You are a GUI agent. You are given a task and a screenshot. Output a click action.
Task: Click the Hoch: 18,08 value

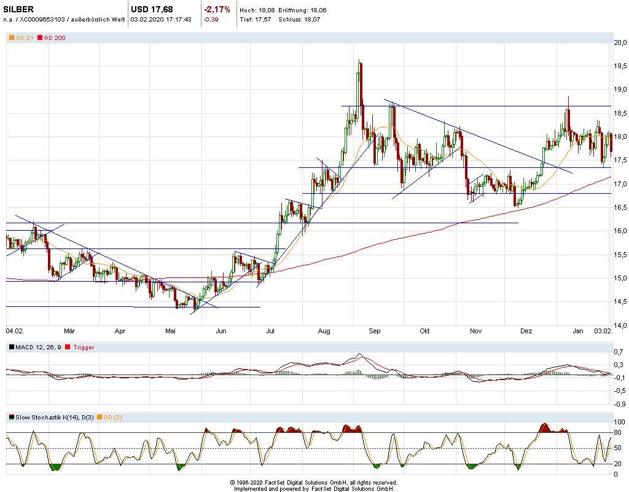(x=257, y=10)
